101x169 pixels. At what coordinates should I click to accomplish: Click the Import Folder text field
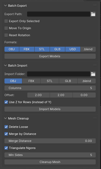click(x=59, y=74)
